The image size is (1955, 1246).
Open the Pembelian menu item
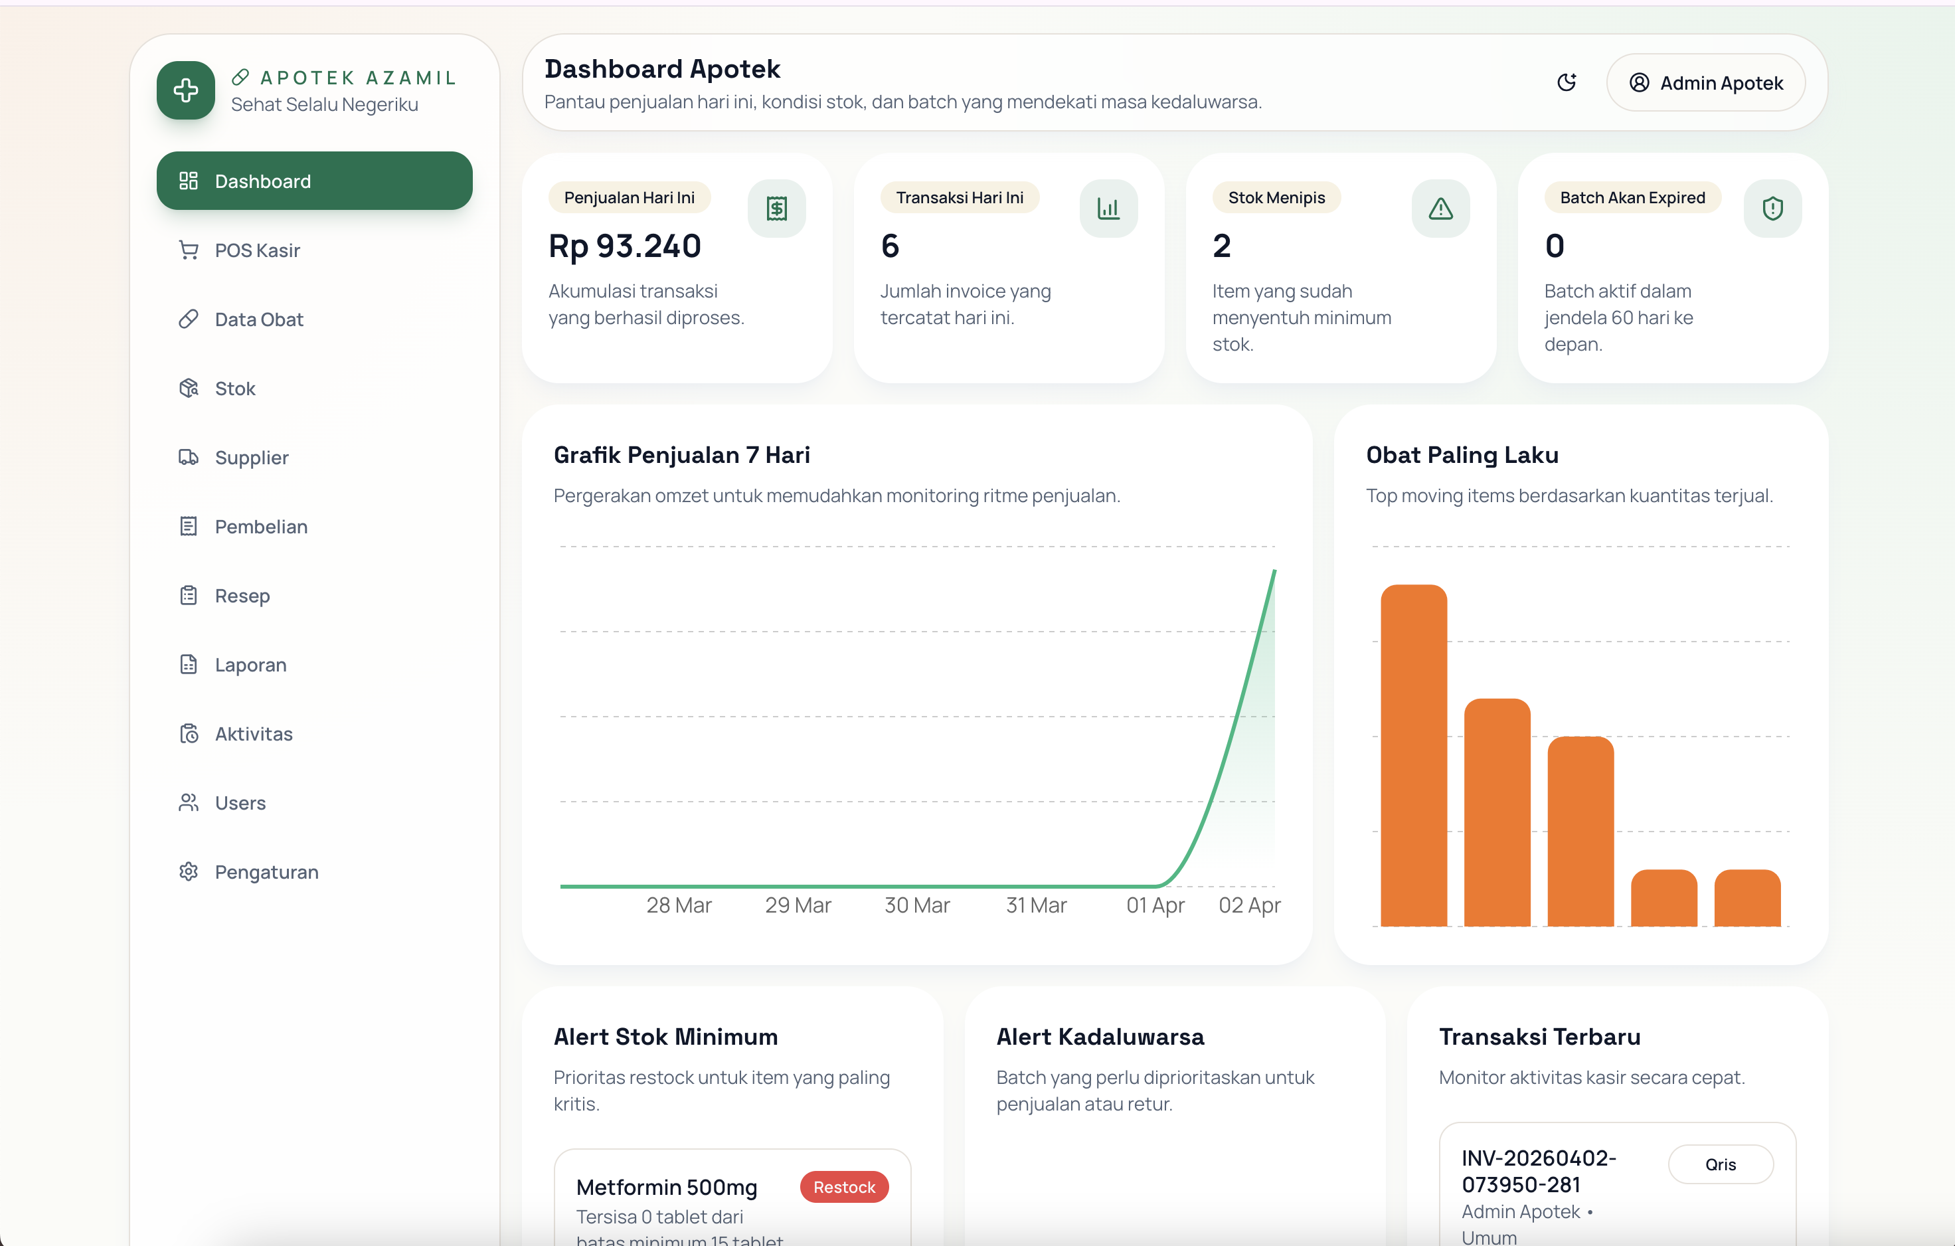pos(260,526)
